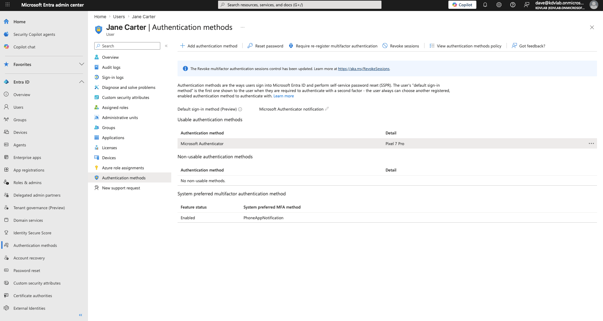Click the feedback person icon in header
Screen dimensions: 603x321
point(527,5)
